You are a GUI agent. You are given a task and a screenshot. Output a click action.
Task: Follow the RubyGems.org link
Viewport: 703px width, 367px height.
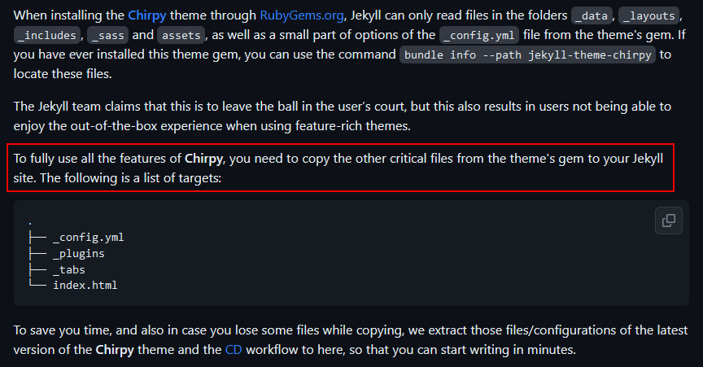tap(302, 15)
